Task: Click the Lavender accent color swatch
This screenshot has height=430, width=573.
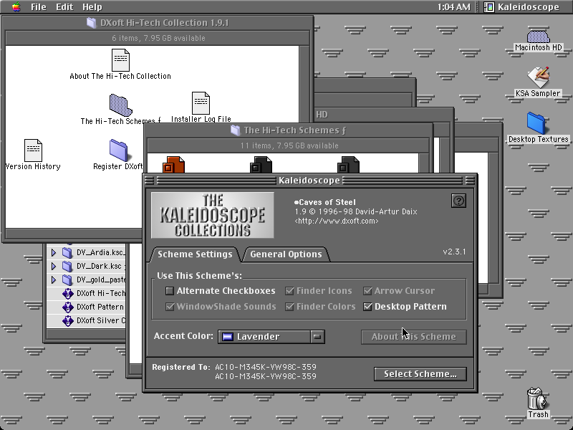Action: click(x=228, y=337)
